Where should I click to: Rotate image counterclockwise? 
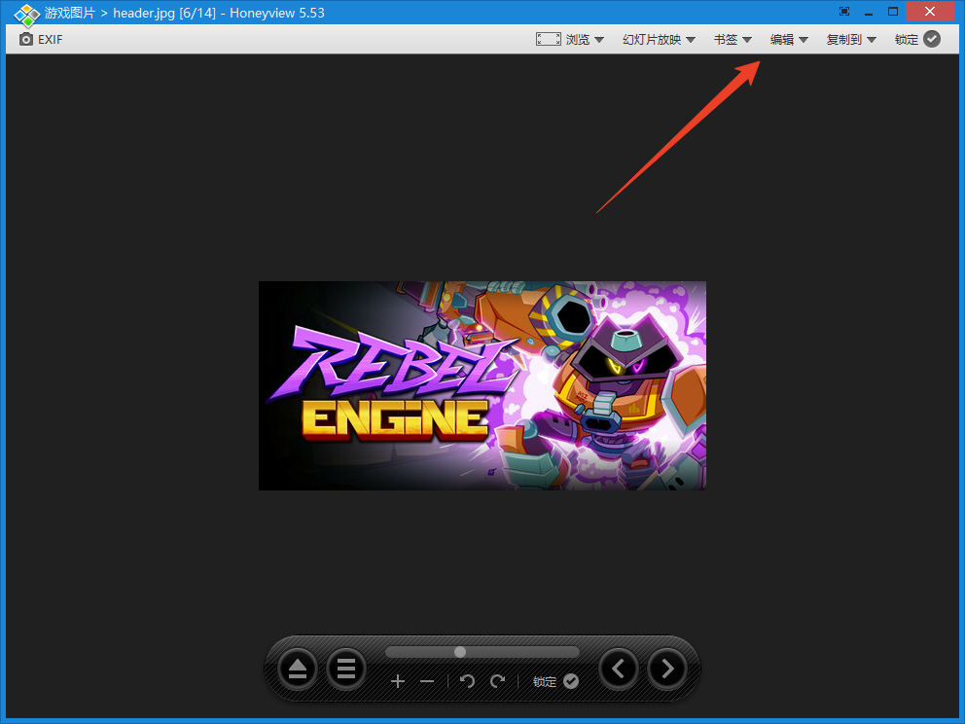click(x=467, y=681)
